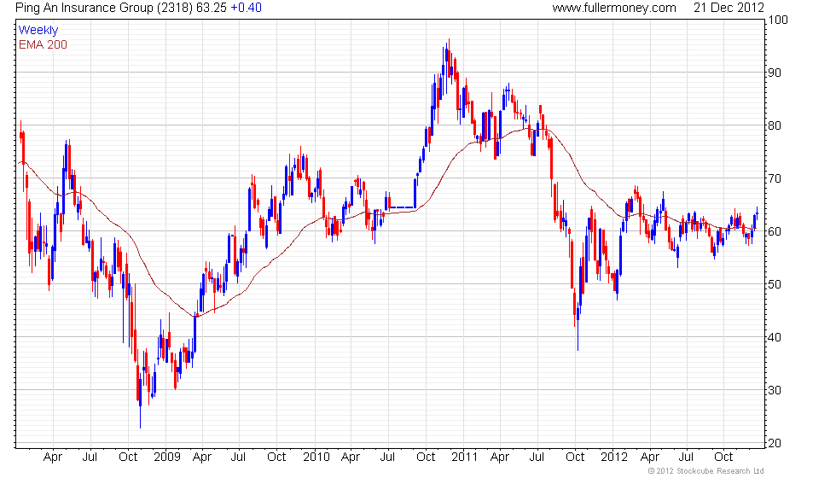Image resolution: width=836 pixels, height=478 pixels.
Task: Click the date '21 Dec 2012'
Action: [x=729, y=8]
